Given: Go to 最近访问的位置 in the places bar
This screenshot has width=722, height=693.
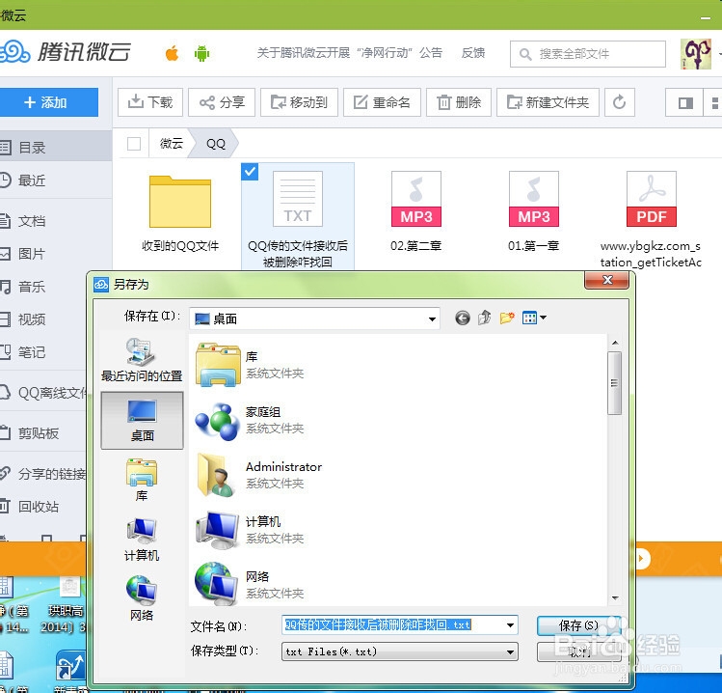Looking at the screenshot, I should (x=142, y=361).
